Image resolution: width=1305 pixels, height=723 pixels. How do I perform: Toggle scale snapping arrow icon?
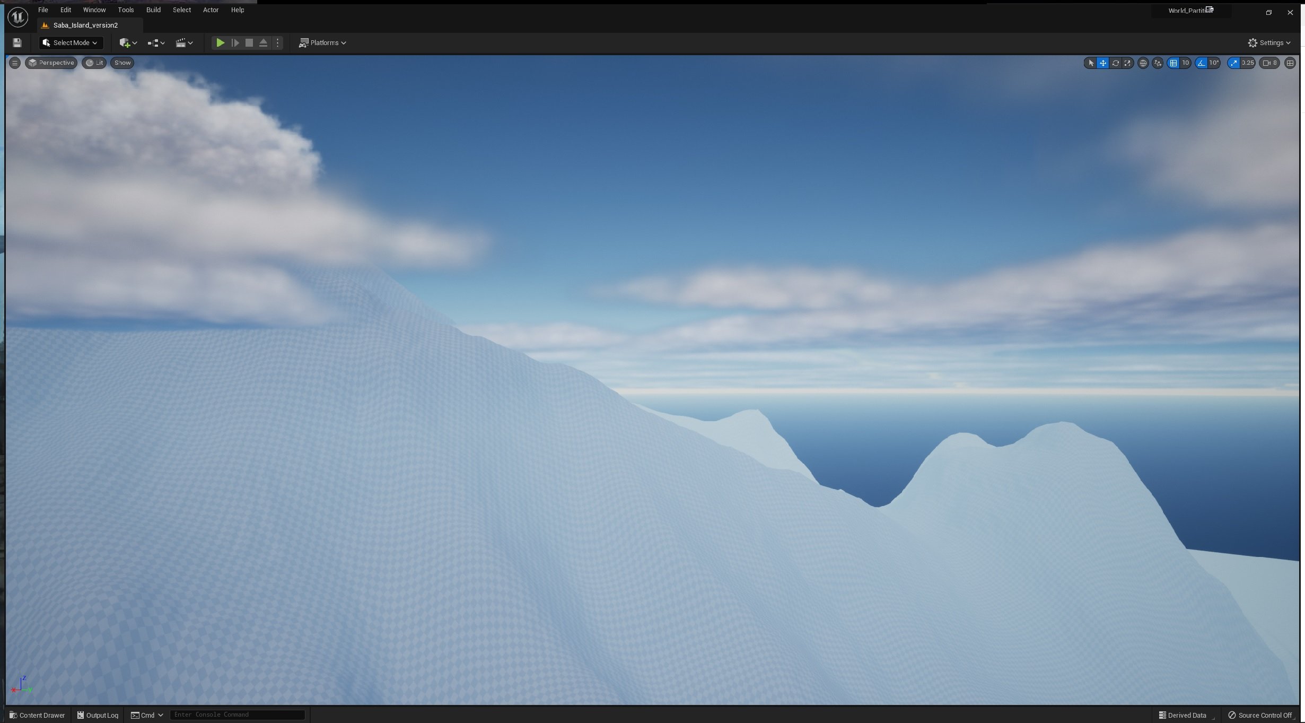pos(1234,63)
